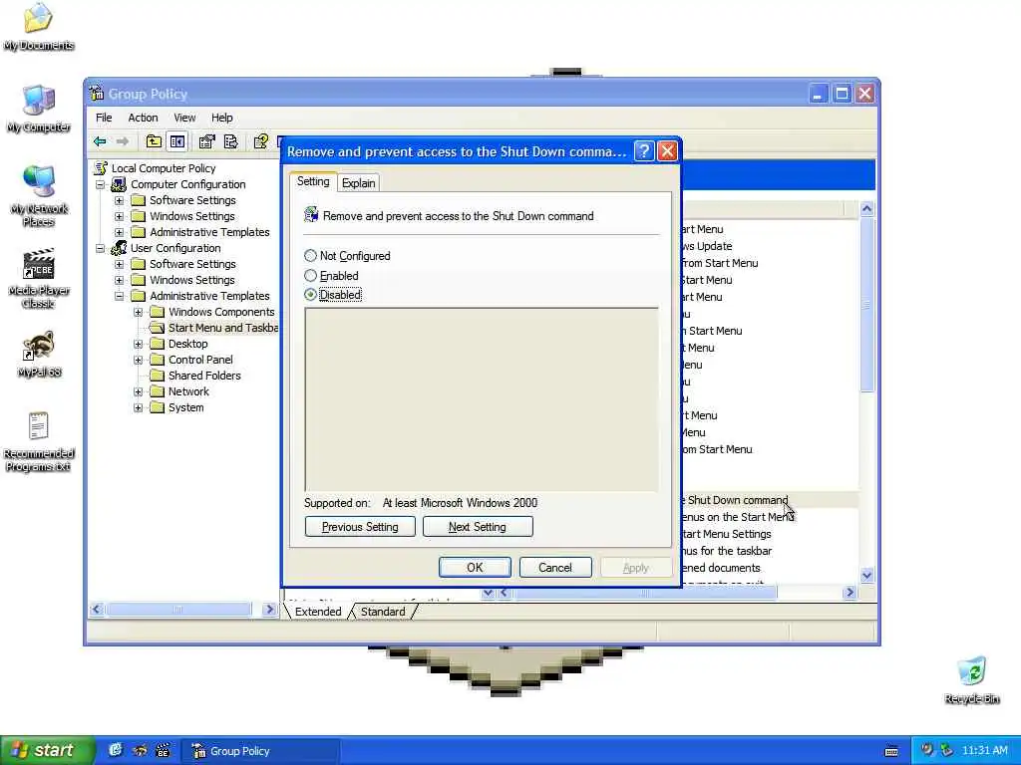Launch Media Player Classic from the desktop
This screenshot has height=765, width=1021.
pyautogui.click(x=39, y=279)
